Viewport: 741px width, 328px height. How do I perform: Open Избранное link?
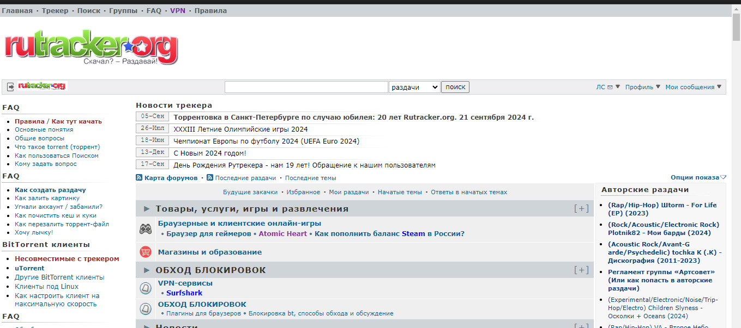pyautogui.click(x=303, y=192)
